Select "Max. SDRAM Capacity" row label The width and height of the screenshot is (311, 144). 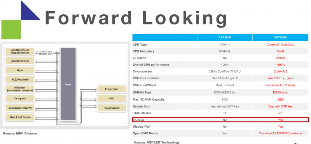tap(149, 99)
